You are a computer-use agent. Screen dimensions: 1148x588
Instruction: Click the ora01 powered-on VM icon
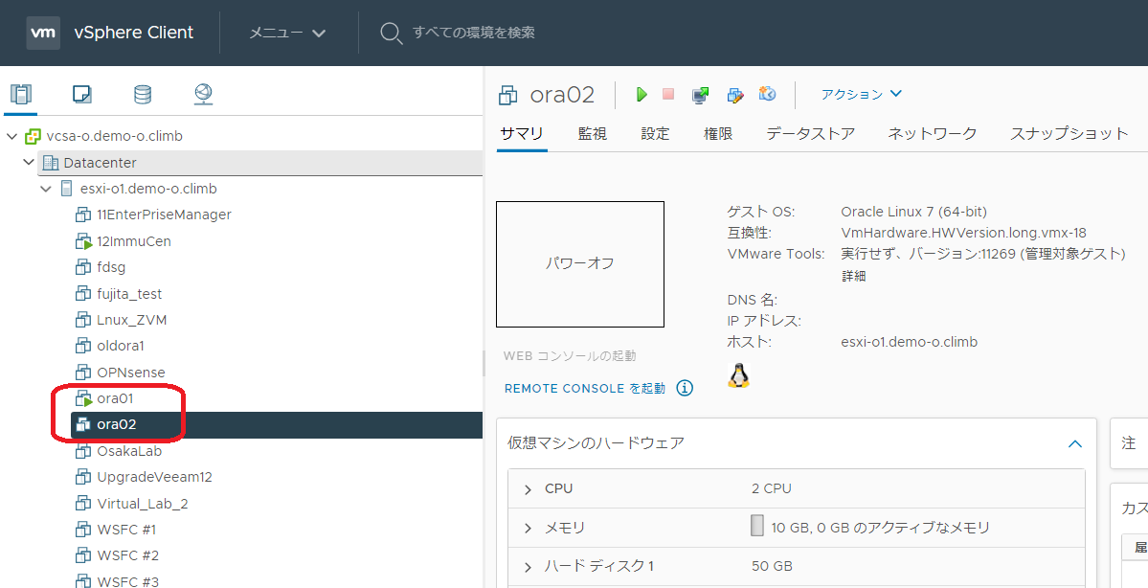pyautogui.click(x=83, y=398)
